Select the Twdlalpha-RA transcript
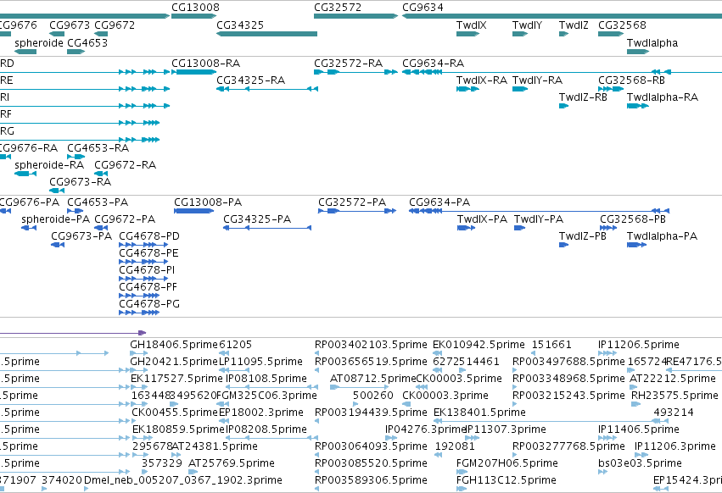The width and height of the screenshot is (722, 493). coord(638,106)
